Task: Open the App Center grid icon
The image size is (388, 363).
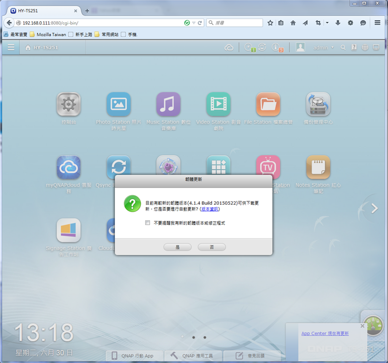Action: [218, 165]
